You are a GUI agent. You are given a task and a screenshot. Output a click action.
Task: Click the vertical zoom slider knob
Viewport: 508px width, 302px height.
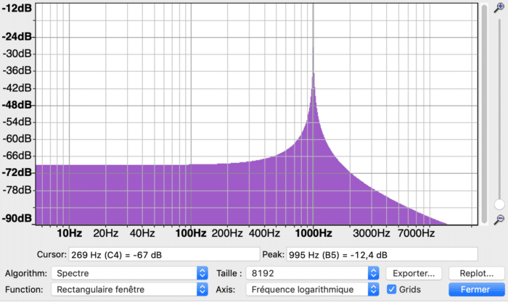[x=499, y=204]
